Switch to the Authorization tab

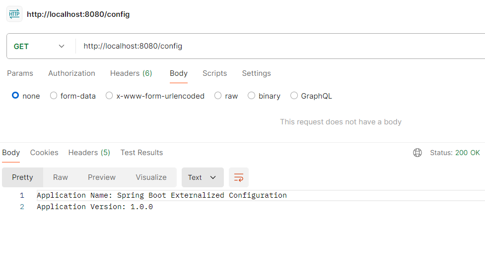tap(71, 73)
